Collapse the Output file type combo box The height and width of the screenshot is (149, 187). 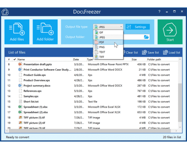pos(108,27)
